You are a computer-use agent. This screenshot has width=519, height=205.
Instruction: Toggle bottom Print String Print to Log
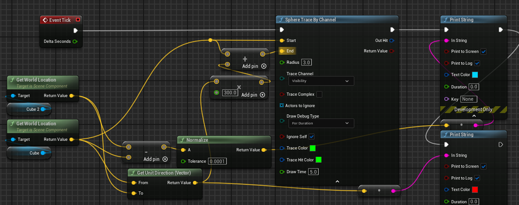pyautogui.click(x=477, y=178)
